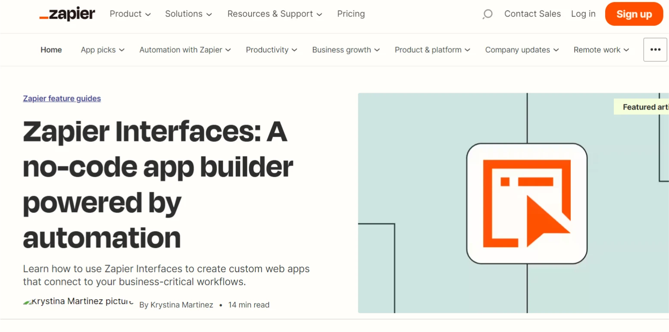
Task: Open Zapier feature guides link
Action: 62,98
